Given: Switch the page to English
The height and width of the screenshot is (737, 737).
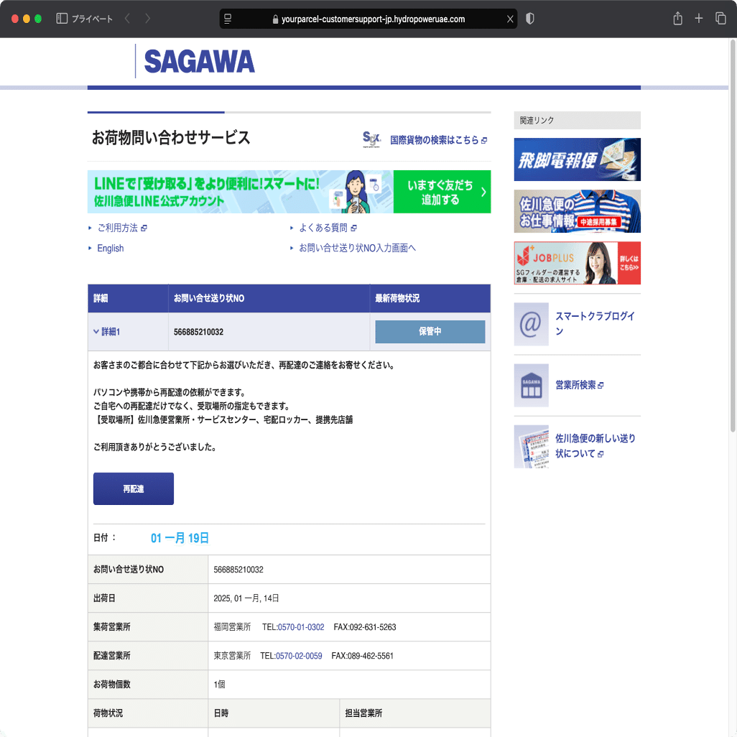Looking at the screenshot, I should tap(109, 248).
